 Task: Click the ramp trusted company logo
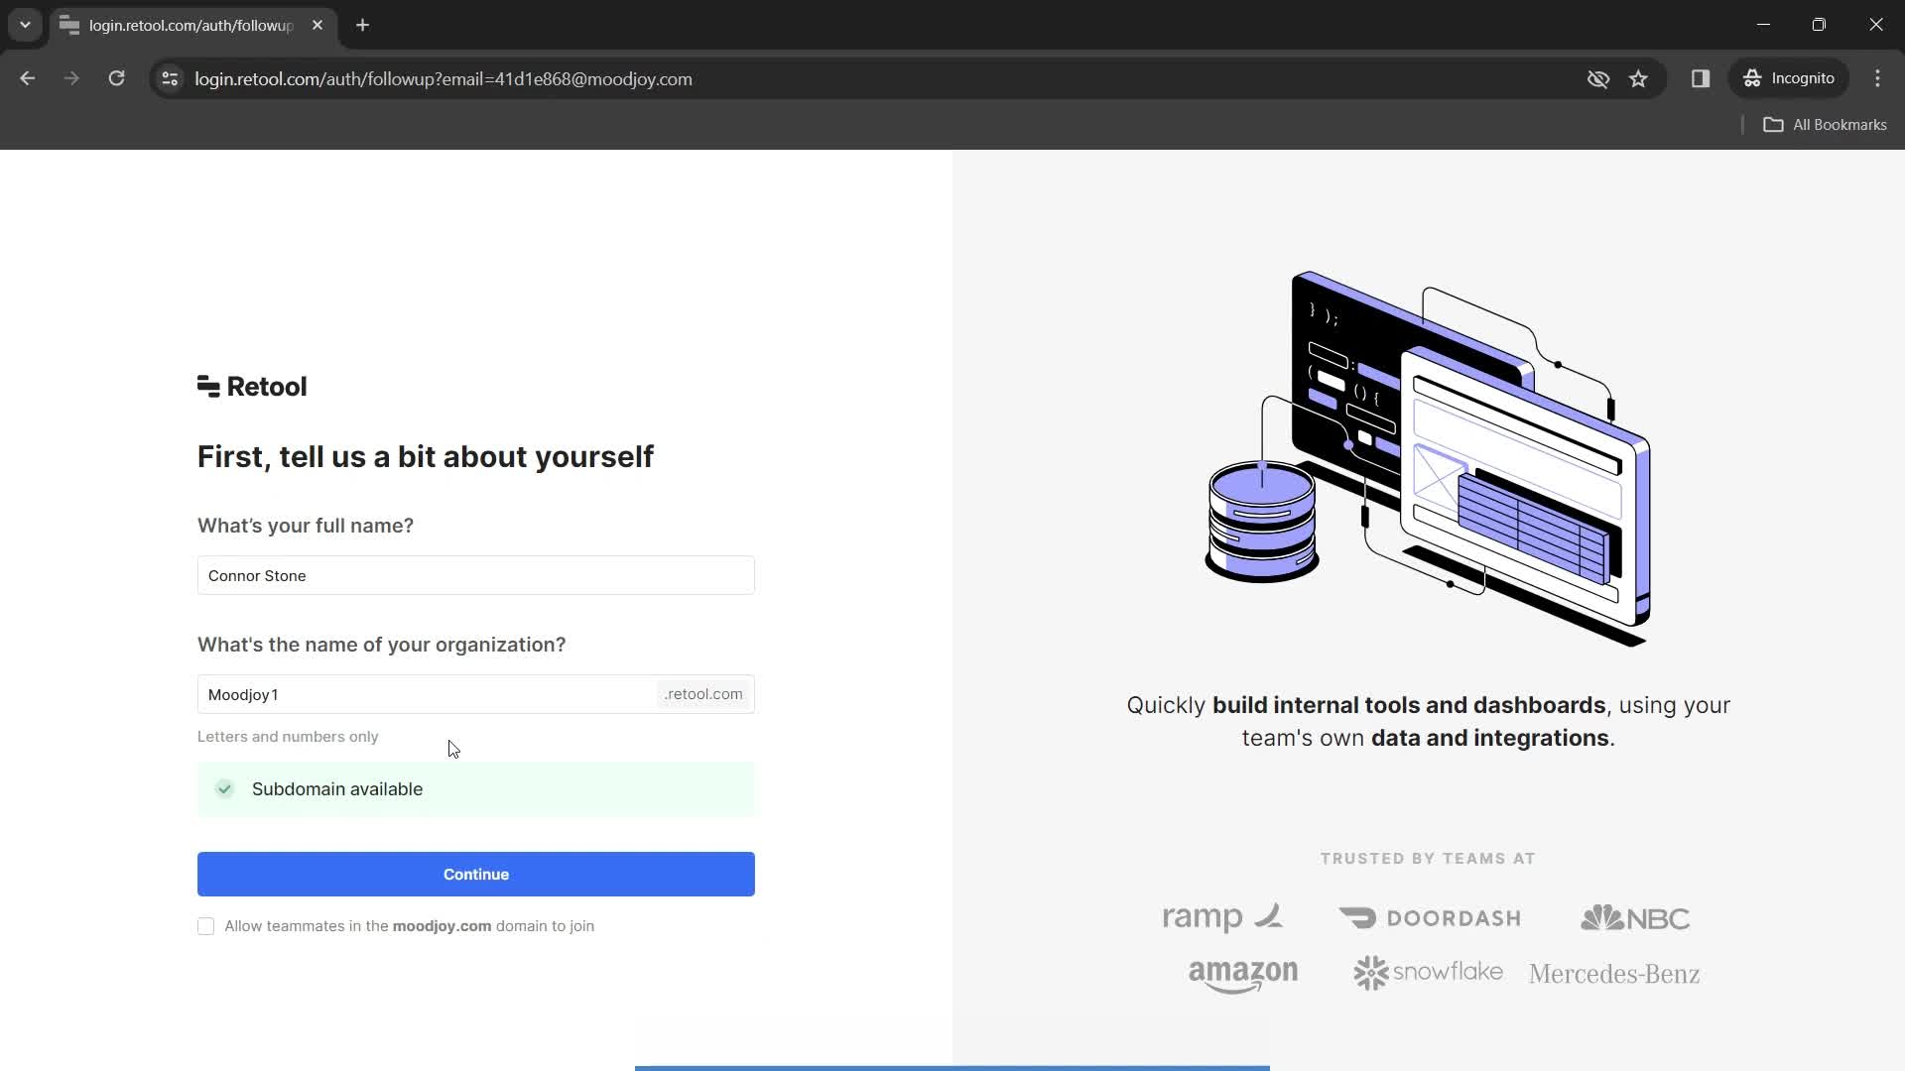click(x=1220, y=916)
